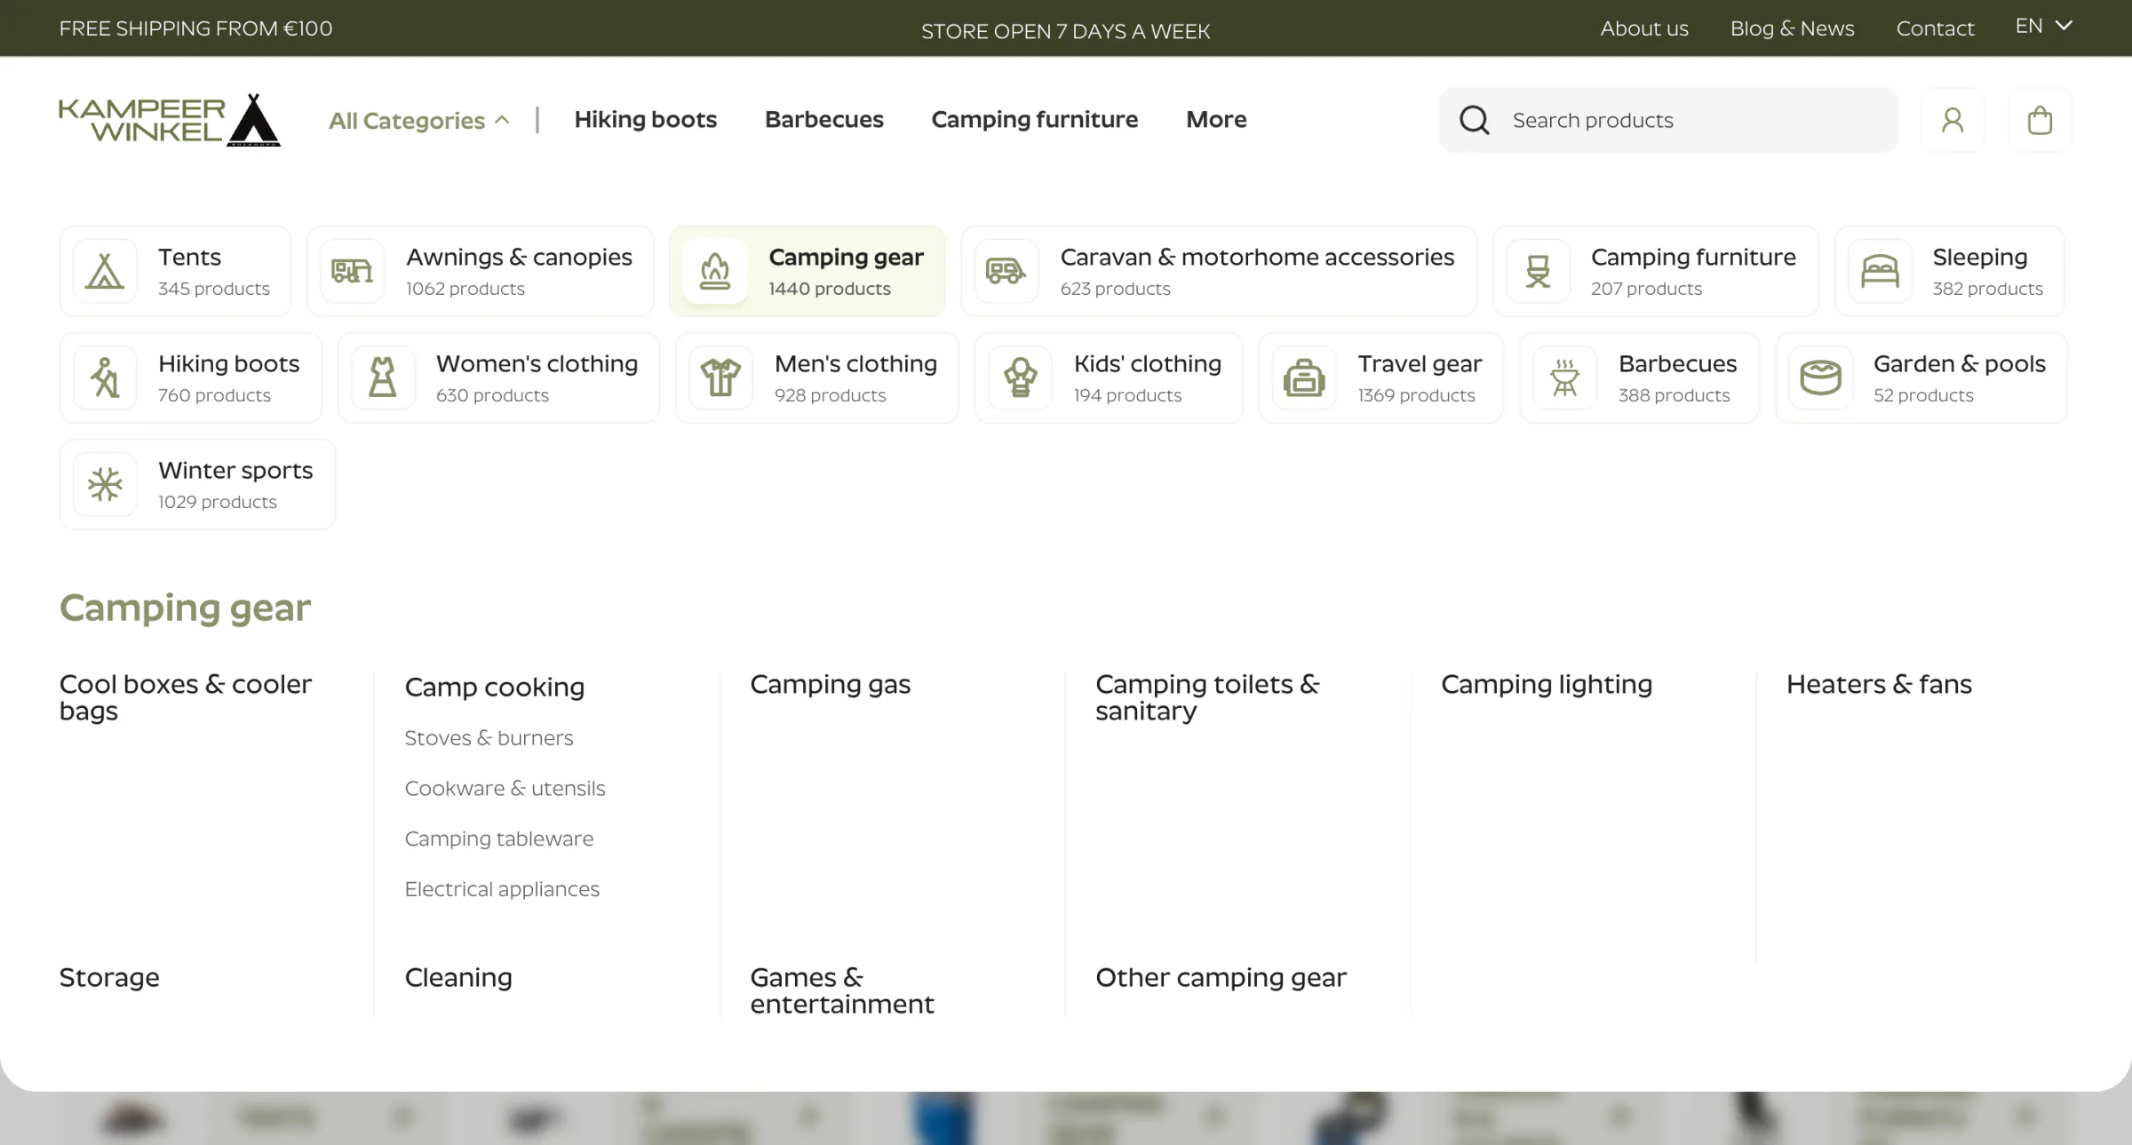
Task: Open the shopping bag cart icon
Action: (x=2040, y=120)
